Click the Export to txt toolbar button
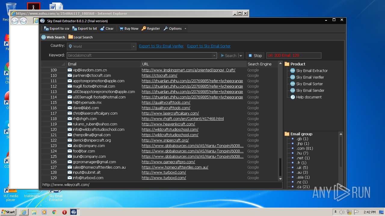The height and width of the screenshot is (216, 385). coord(85,28)
